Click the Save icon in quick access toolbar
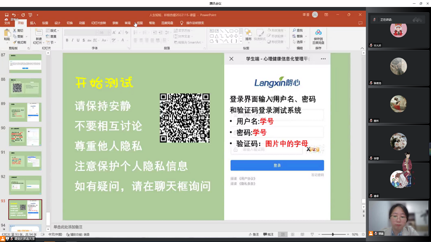 6,15
